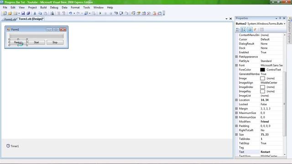Expand the Font property

click(x=236, y=65)
